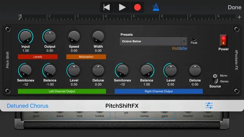Screen dimensions: 244x137
Task: Click the Input level knob
Action: tap(25, 37)
